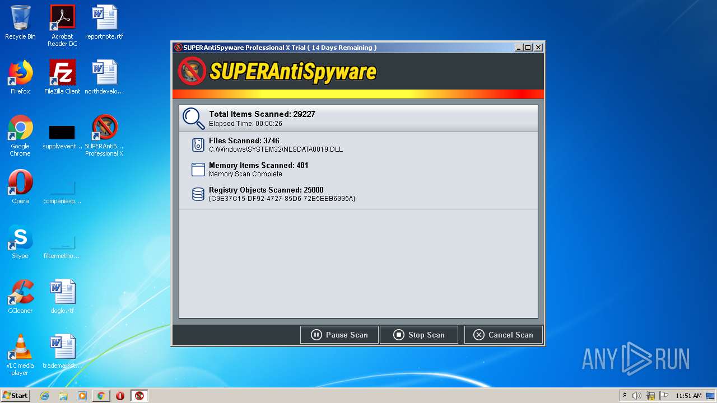Close the SUPERAntiSpyware window
This screenshot has height=403, width=717.
click(x=538, y=48)
